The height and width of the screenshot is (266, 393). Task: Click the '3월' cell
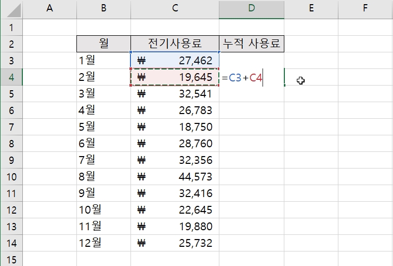pyautogui.click(x=103, y=94)
